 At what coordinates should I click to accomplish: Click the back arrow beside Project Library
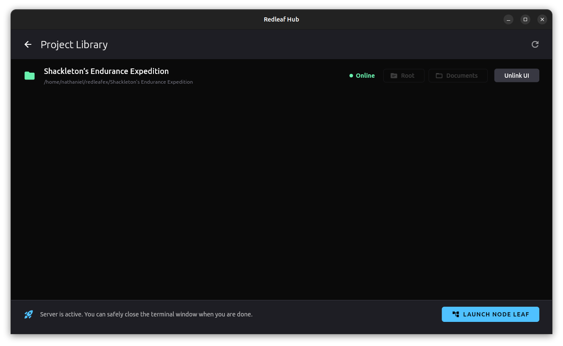point(28,44)
